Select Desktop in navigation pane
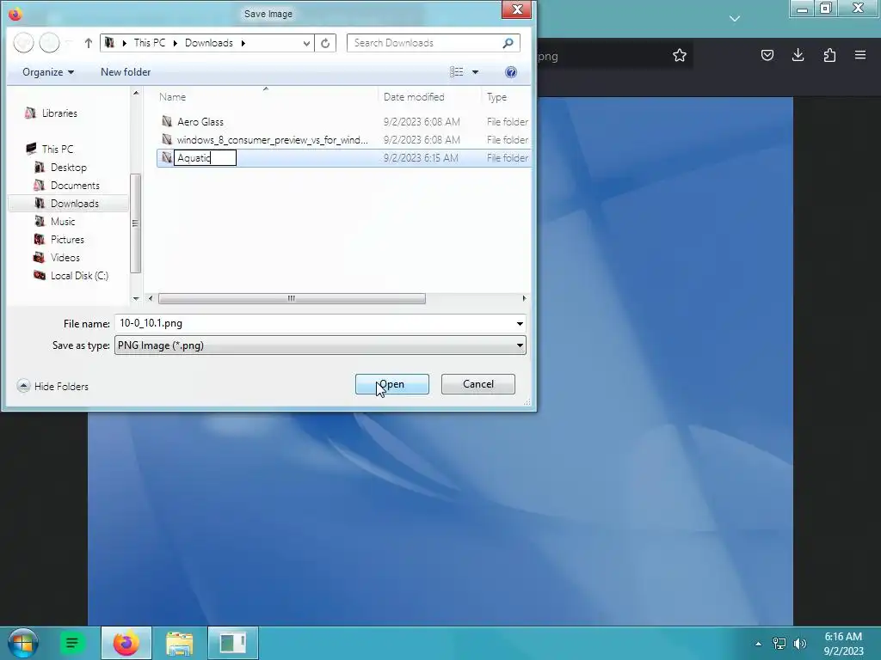 coord(69,168)
